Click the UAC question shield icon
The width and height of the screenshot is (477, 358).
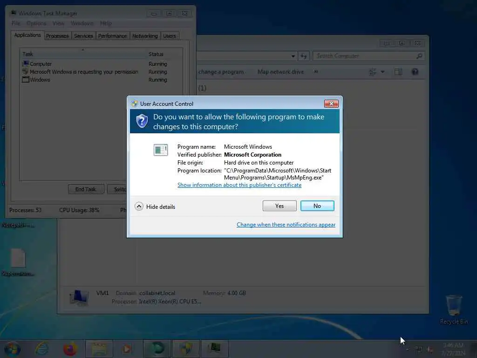pos(142,121)
